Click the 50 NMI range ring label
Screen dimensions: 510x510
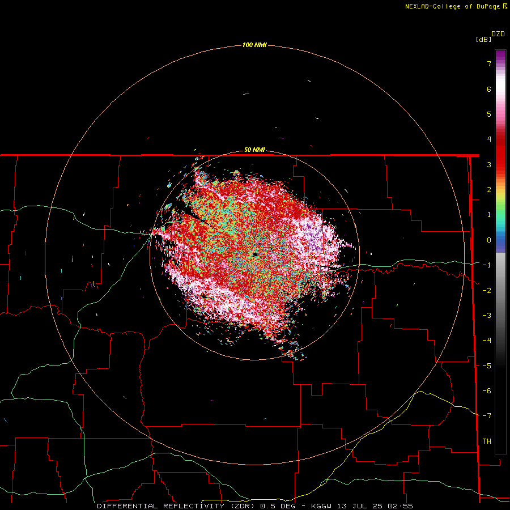click(x=254, y=150)
